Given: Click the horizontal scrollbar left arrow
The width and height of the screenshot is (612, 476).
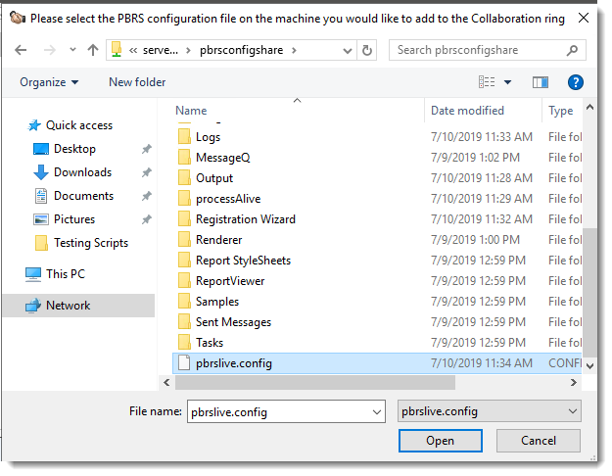Looking at the screenshot, I should pyautogui.click(x=166, y=382).
